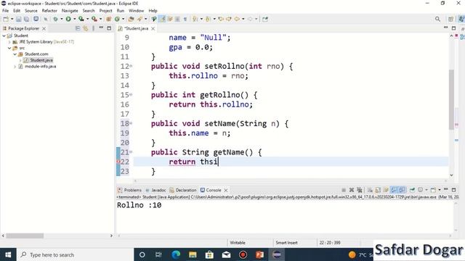Run the program with green Run button
This screenshot has width=465, height=261.
click(68, 19)
